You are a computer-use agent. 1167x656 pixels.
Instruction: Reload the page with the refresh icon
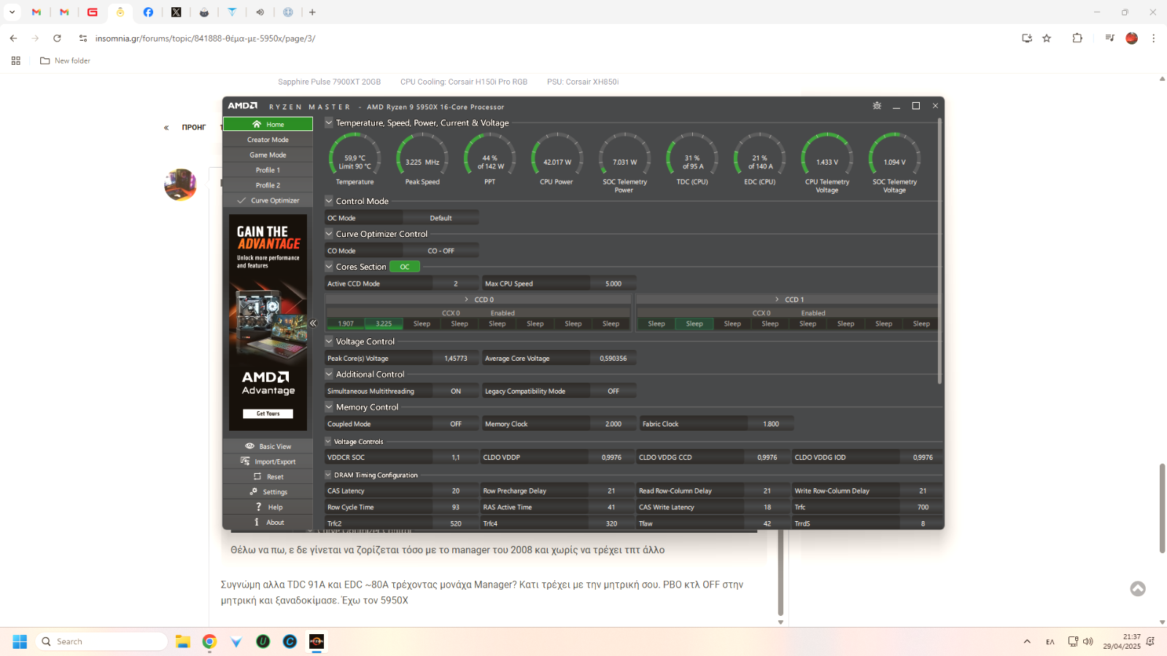coord(57,38)
